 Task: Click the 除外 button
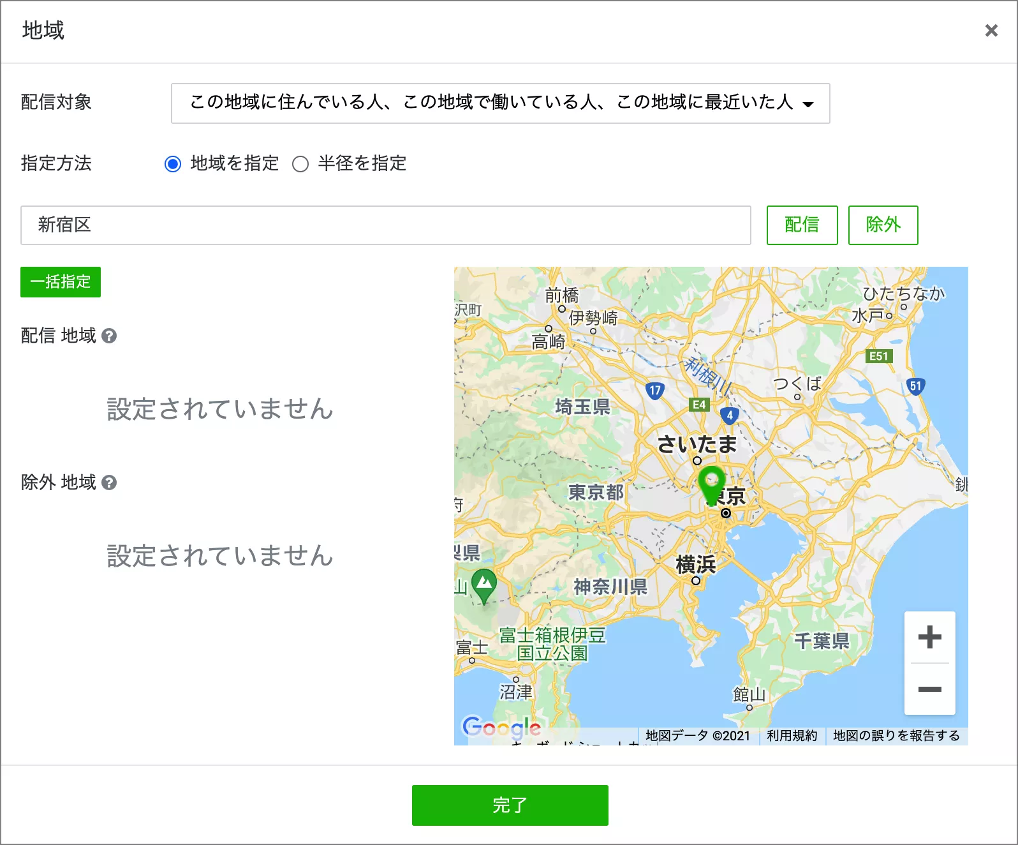(883, 225)
